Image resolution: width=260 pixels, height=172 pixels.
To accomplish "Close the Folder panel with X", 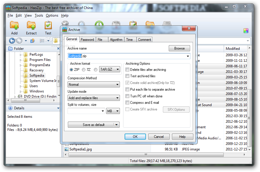I will [58, 49].
